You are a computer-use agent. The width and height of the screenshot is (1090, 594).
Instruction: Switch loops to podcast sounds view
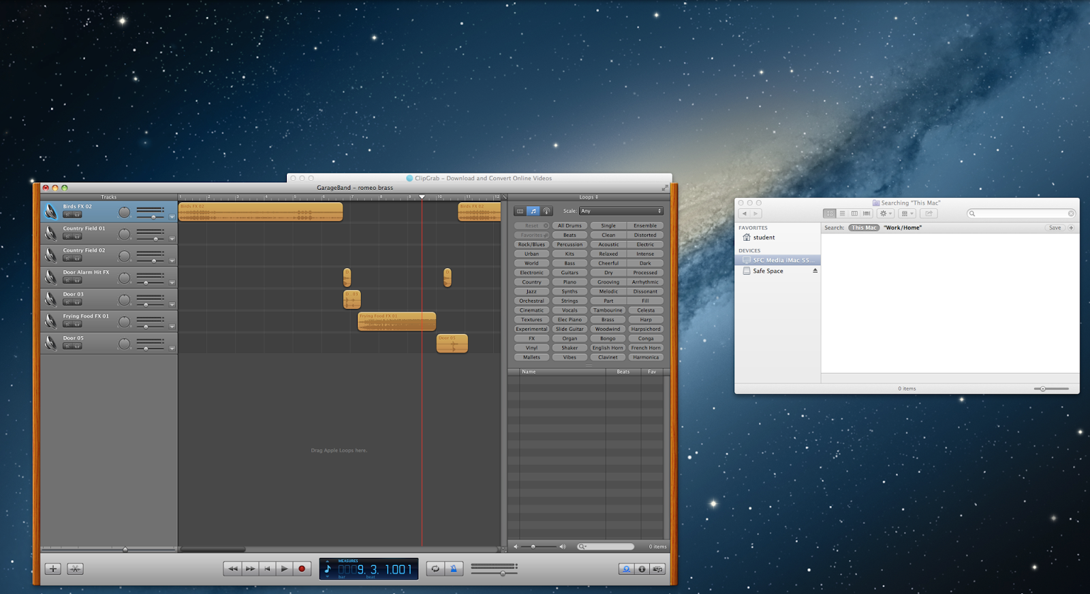pyautogui.click(x=546, y=211)
